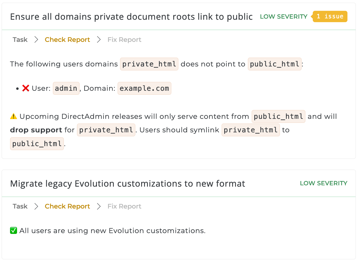Click the example.com domain code tag
The width and height of the screenshot is (358, 262).
(x=144, y=88)
